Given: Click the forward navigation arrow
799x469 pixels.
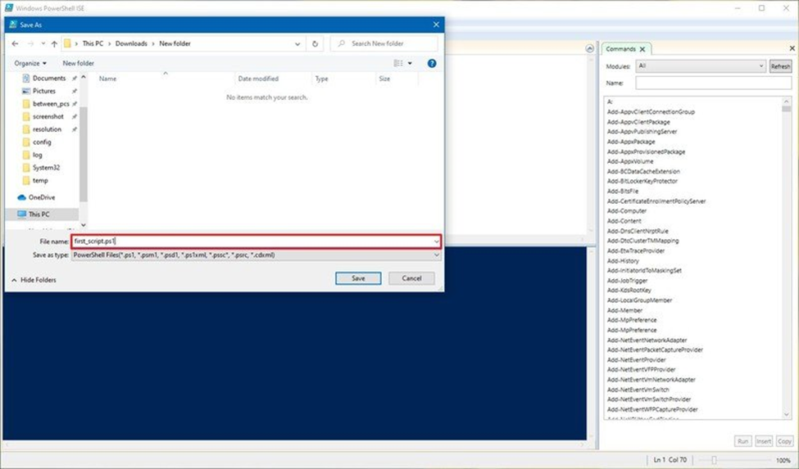Looking at the screenshot, I should (30, 43).
